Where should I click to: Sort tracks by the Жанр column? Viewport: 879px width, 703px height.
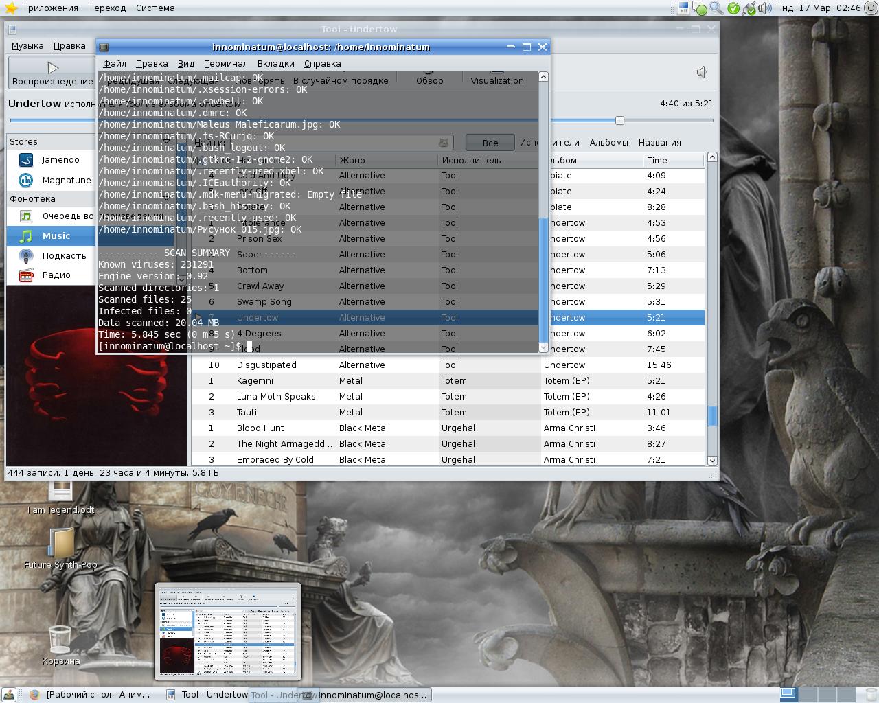pyautogui.click(x=387, y=161)
